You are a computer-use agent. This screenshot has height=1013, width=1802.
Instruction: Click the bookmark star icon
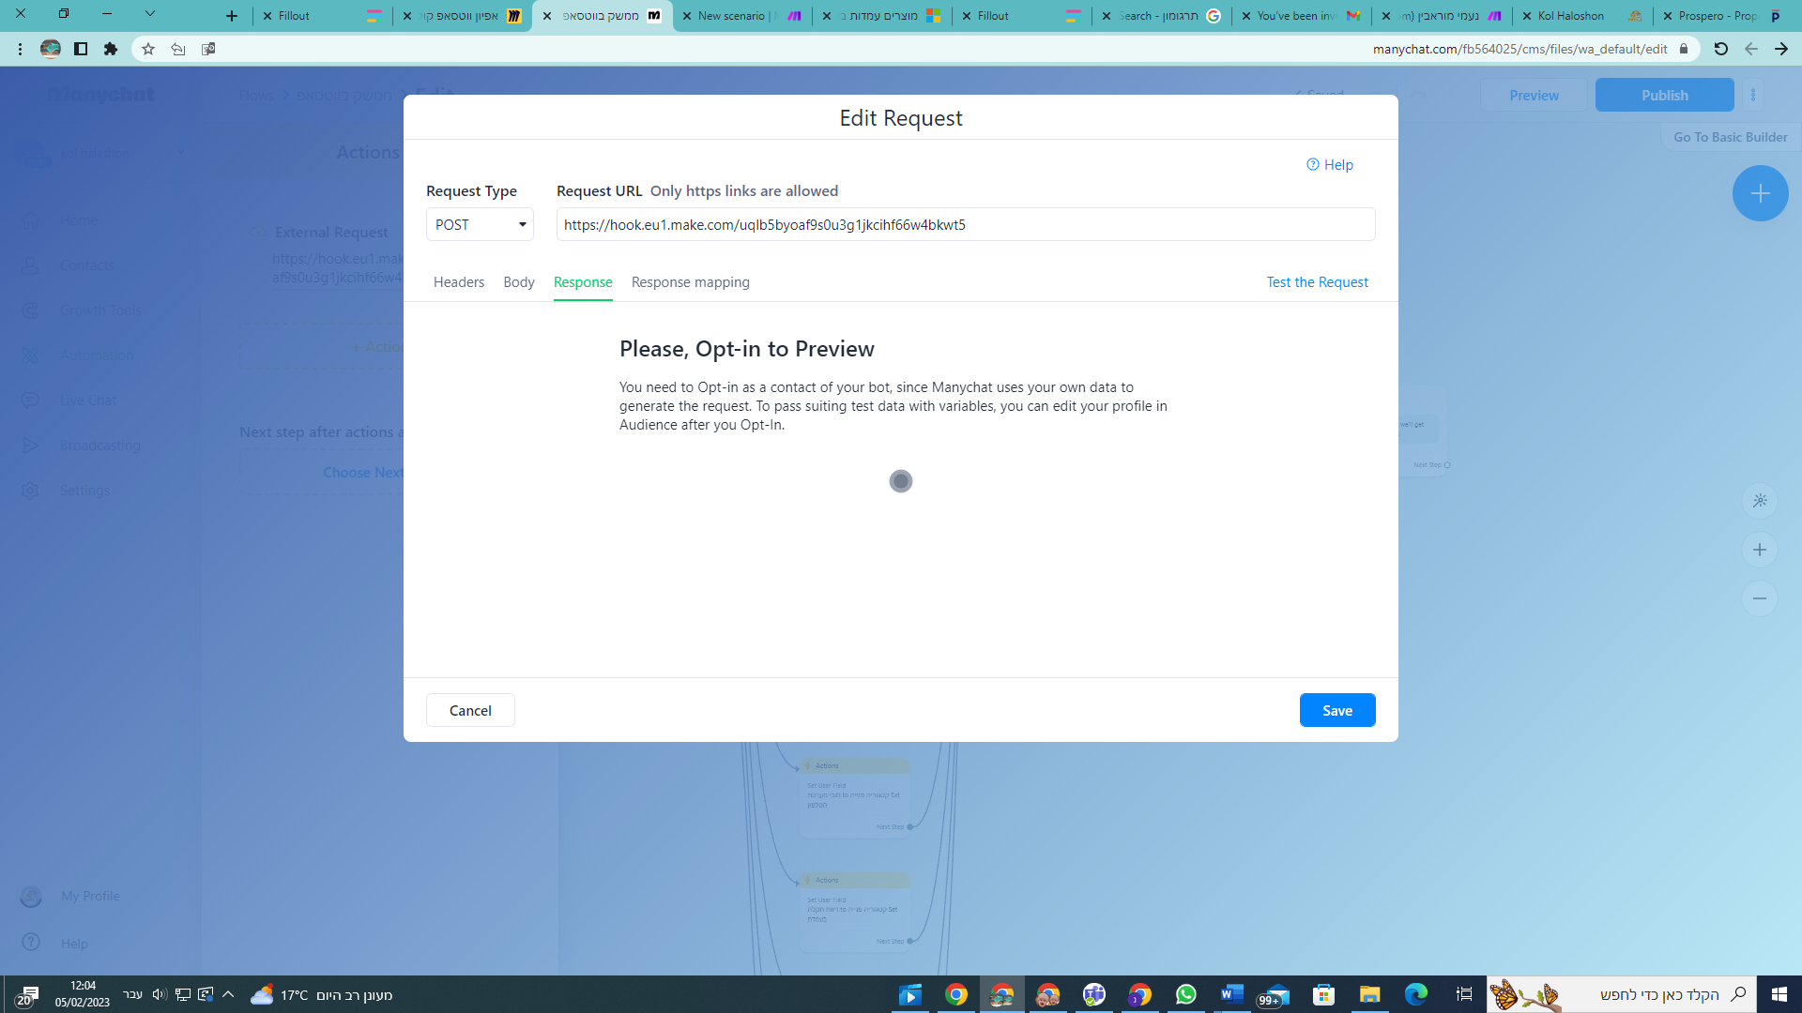[148, 49]
